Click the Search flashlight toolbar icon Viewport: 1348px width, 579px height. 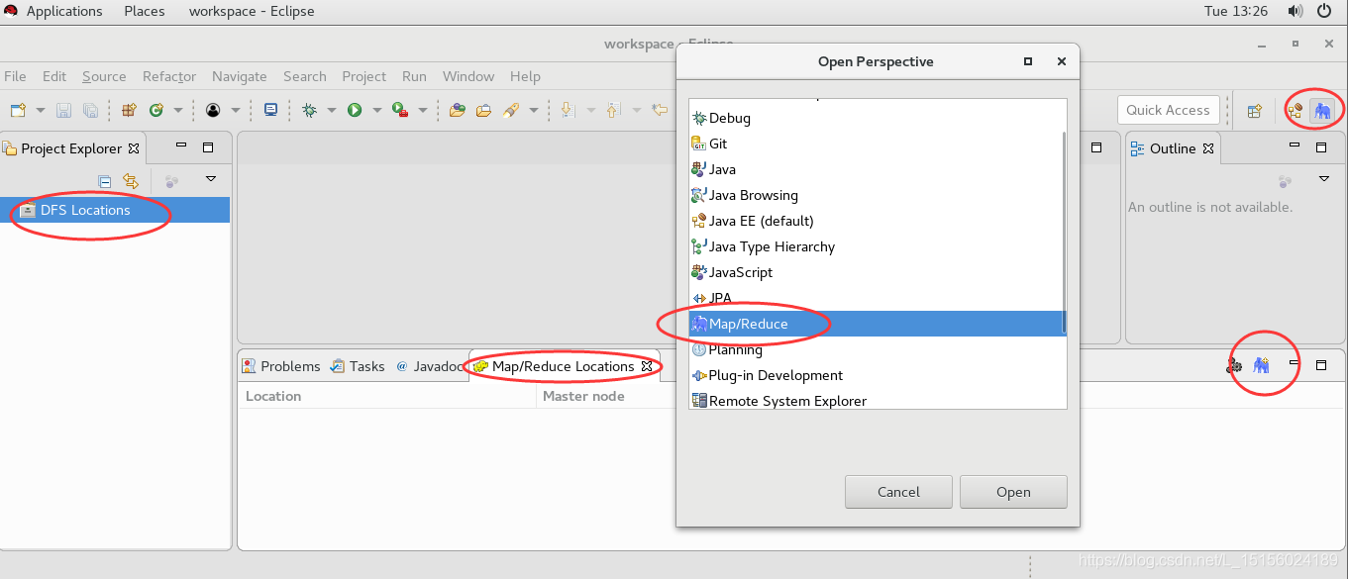click(x=511, y=111)
